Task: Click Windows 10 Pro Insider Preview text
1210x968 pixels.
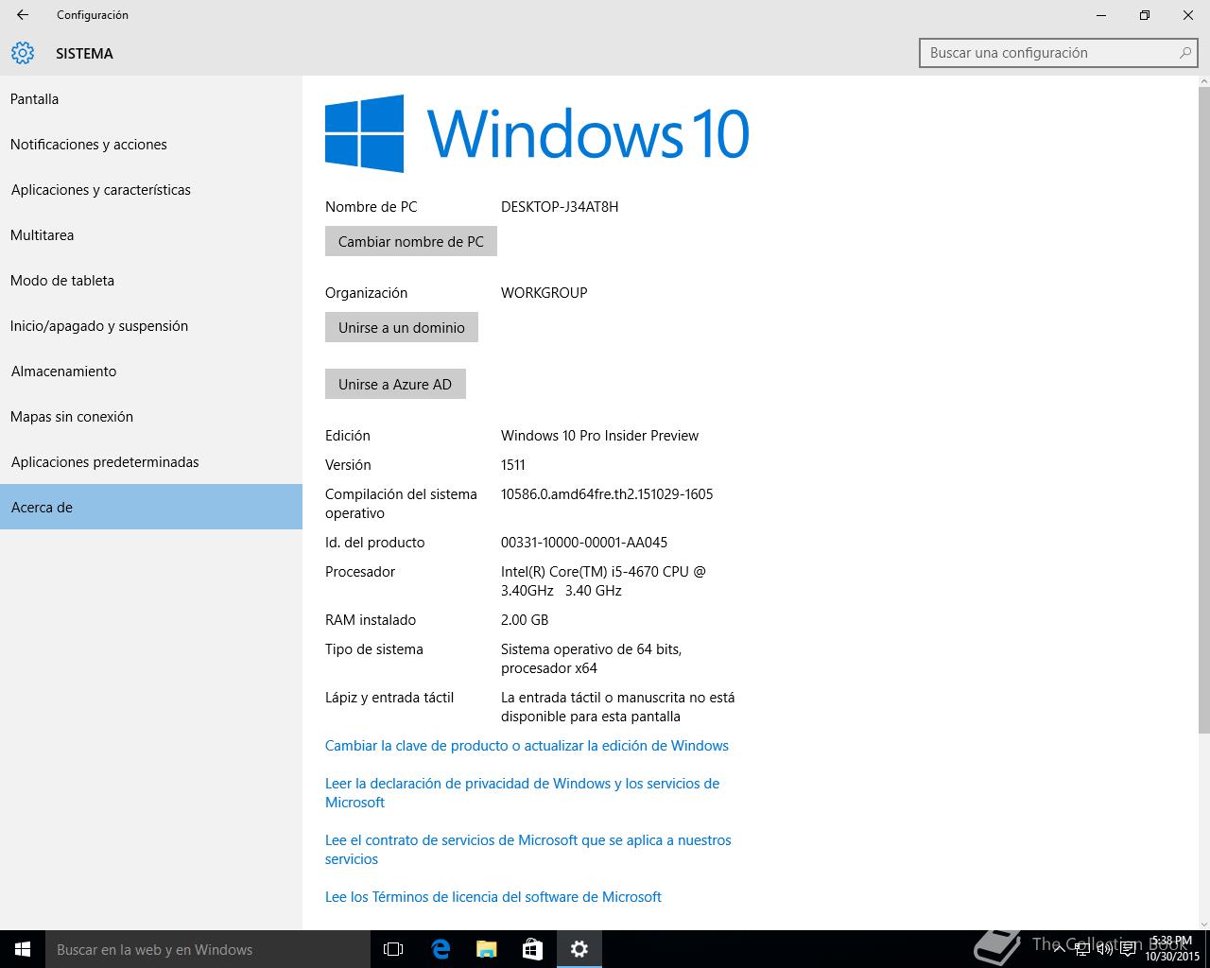Action: (599, 435)
